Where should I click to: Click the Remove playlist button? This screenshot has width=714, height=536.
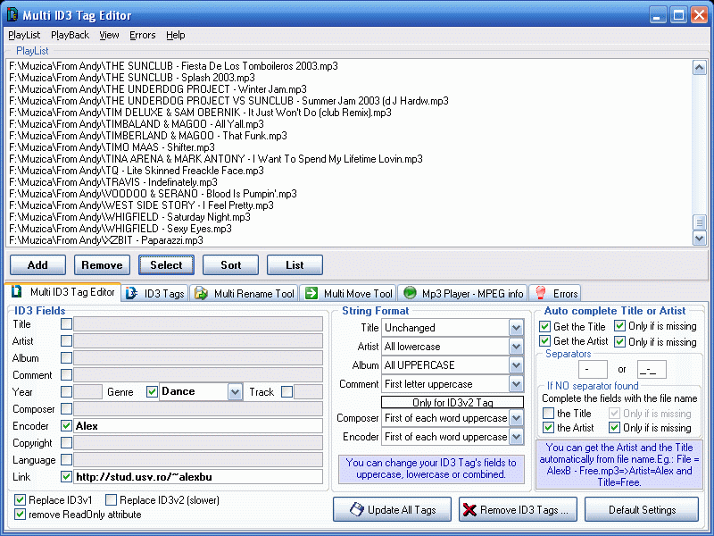pyautogui.click(x=102, y=264)
